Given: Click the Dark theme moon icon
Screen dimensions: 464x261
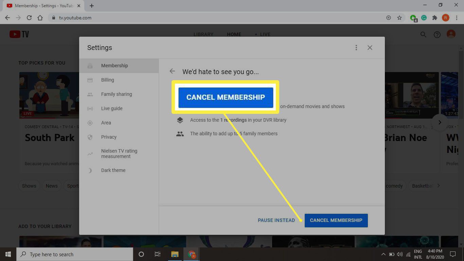Looking at the screenshot, I should [x=90, y=170].
